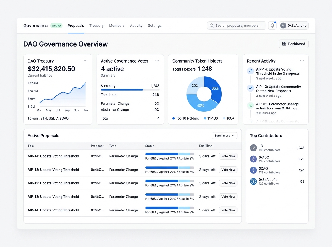Click the 673 contributor value
Viewport: 332px width, 247px height.
coord(301,159)
